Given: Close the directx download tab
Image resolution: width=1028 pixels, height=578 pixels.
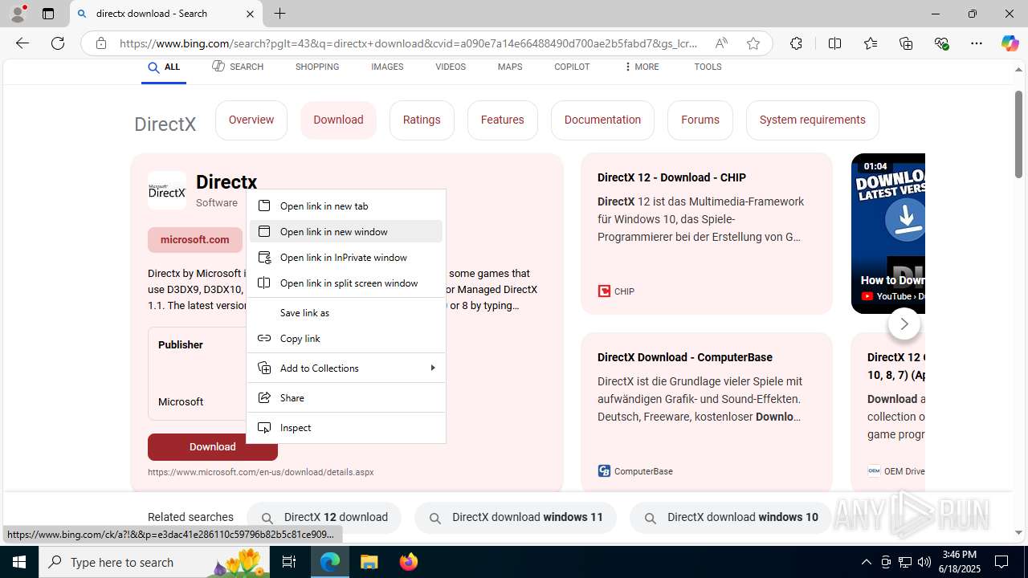Looking at the screenshot, I should 250,14.
